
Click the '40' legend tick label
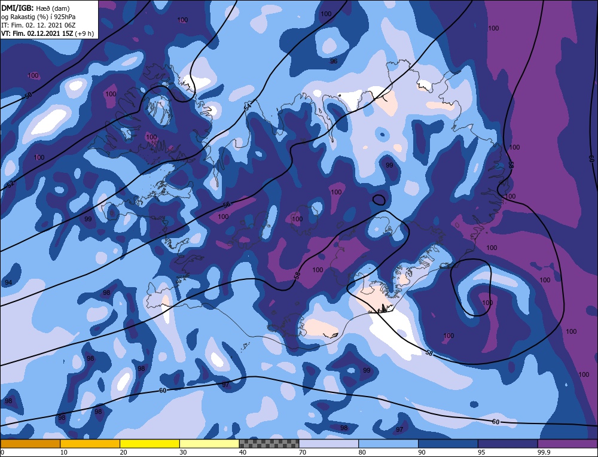[x=243, y=452]
